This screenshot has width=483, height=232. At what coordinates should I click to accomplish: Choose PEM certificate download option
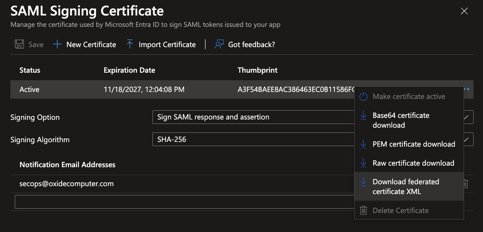[x=414, y=144]
